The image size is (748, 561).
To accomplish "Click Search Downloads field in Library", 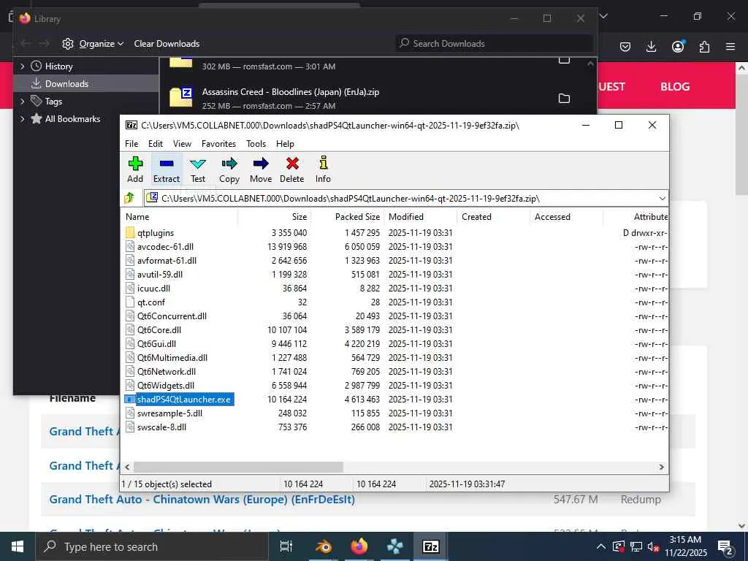I will (x=495, y=43).
